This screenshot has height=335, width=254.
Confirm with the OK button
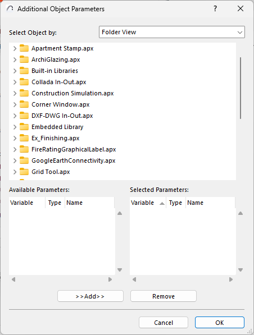[x=220, y=323]
